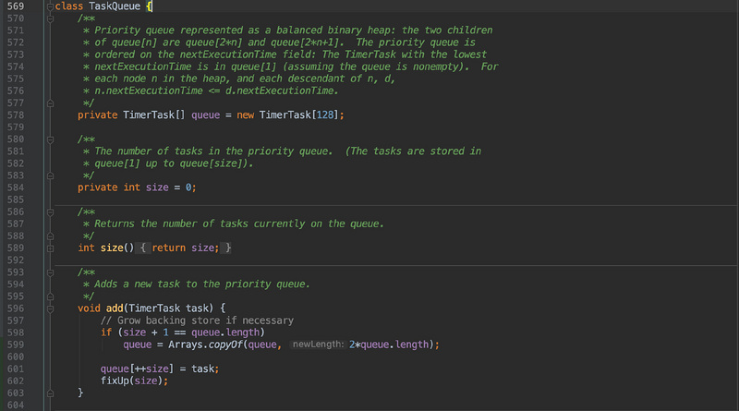Collapse the TaskQueue class fold marker
Screen dimensions: 739x411
49,6
